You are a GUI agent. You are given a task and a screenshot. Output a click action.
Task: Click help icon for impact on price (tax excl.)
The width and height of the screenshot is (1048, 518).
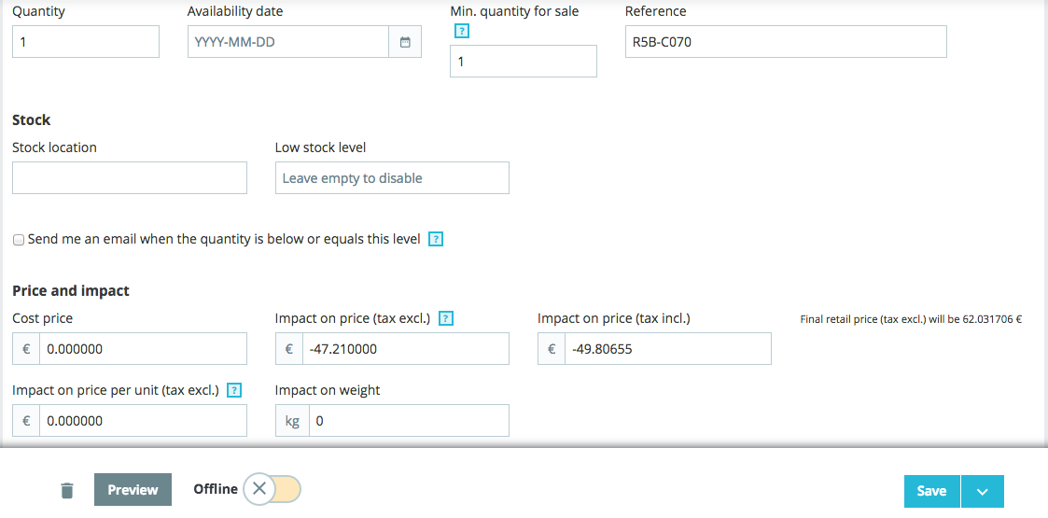pyautogui.click(x=445, y=319)
